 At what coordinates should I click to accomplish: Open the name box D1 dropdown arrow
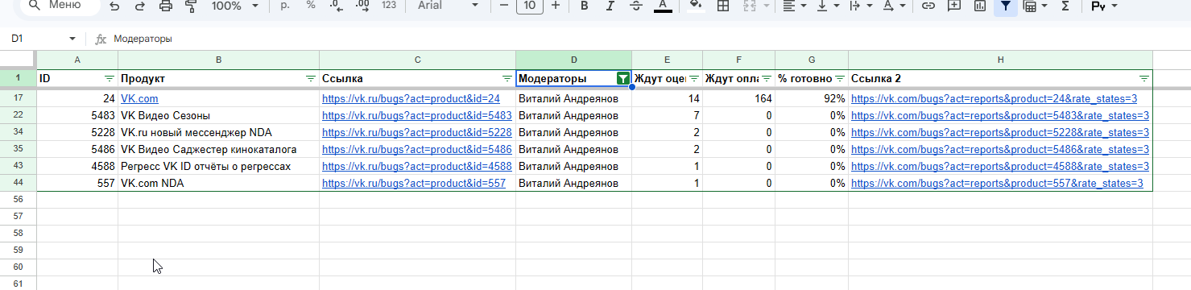[x=72, y=39]
